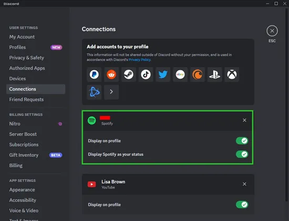Image resolution: width=289 pixels, height=221 pixels.
Task: Open Privacy & Safety settings
Action: [x=36, y=58]
